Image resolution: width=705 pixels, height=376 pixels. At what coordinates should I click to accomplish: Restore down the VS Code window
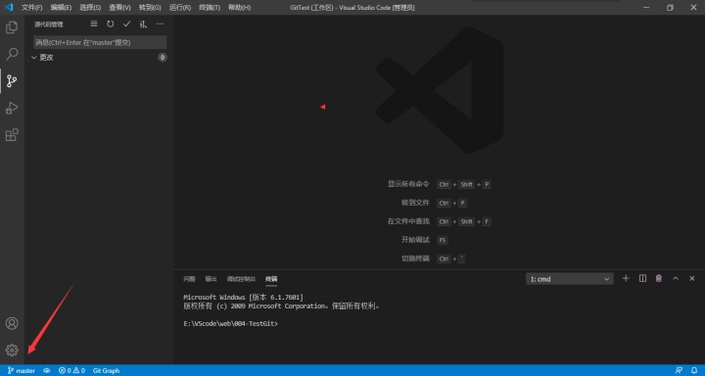pos(670,8)
